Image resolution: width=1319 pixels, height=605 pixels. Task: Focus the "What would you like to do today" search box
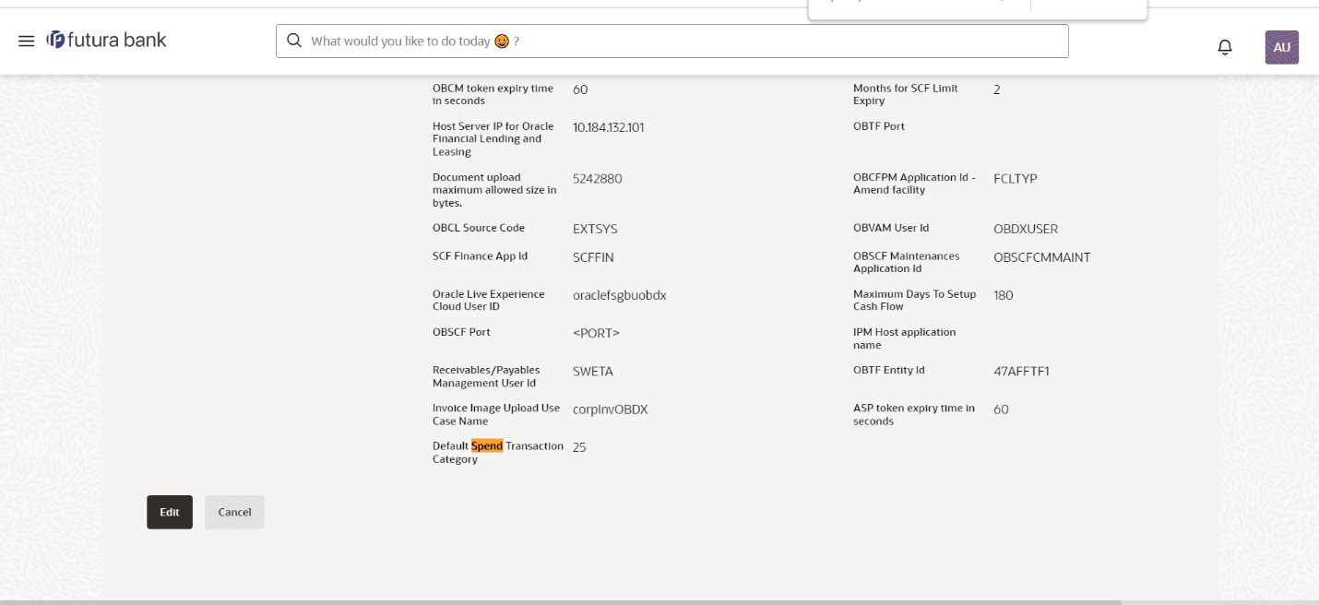pos(683,42)
